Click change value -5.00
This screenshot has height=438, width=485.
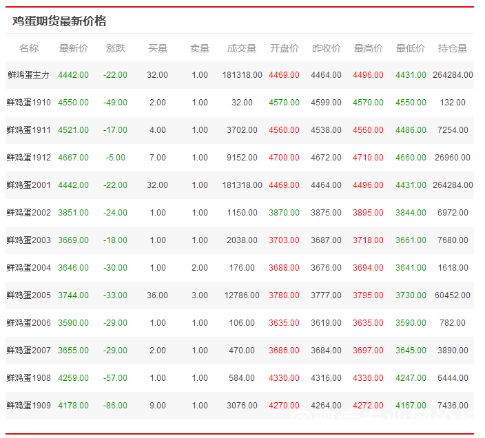[x=115, y=157]
